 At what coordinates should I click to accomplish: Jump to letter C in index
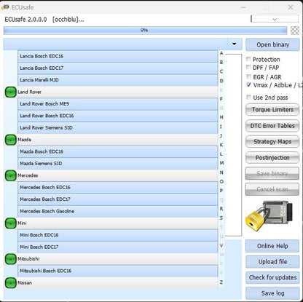[221, 71]
